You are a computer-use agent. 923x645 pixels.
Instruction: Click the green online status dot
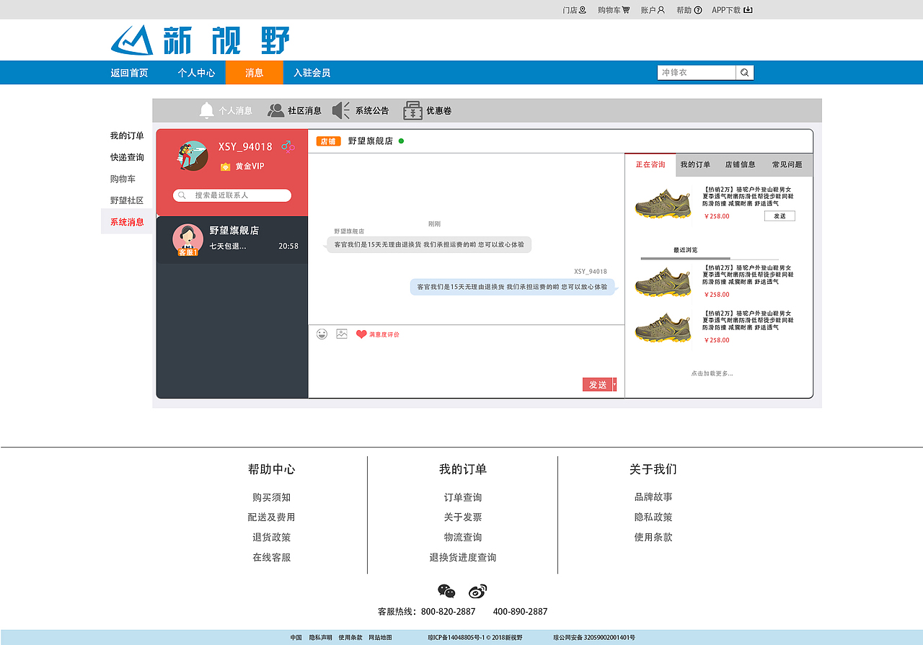click(x=401, y=141)
